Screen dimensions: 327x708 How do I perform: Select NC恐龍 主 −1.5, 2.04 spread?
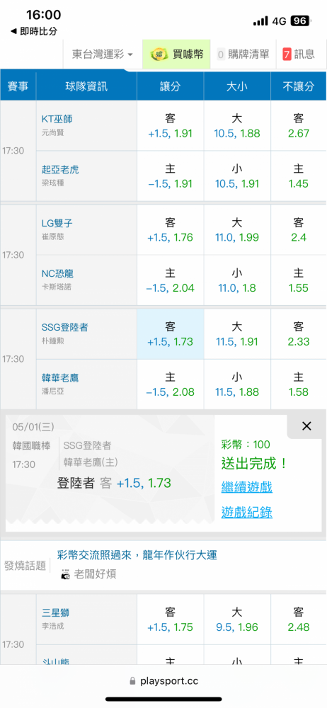click(x=171, y=280)
